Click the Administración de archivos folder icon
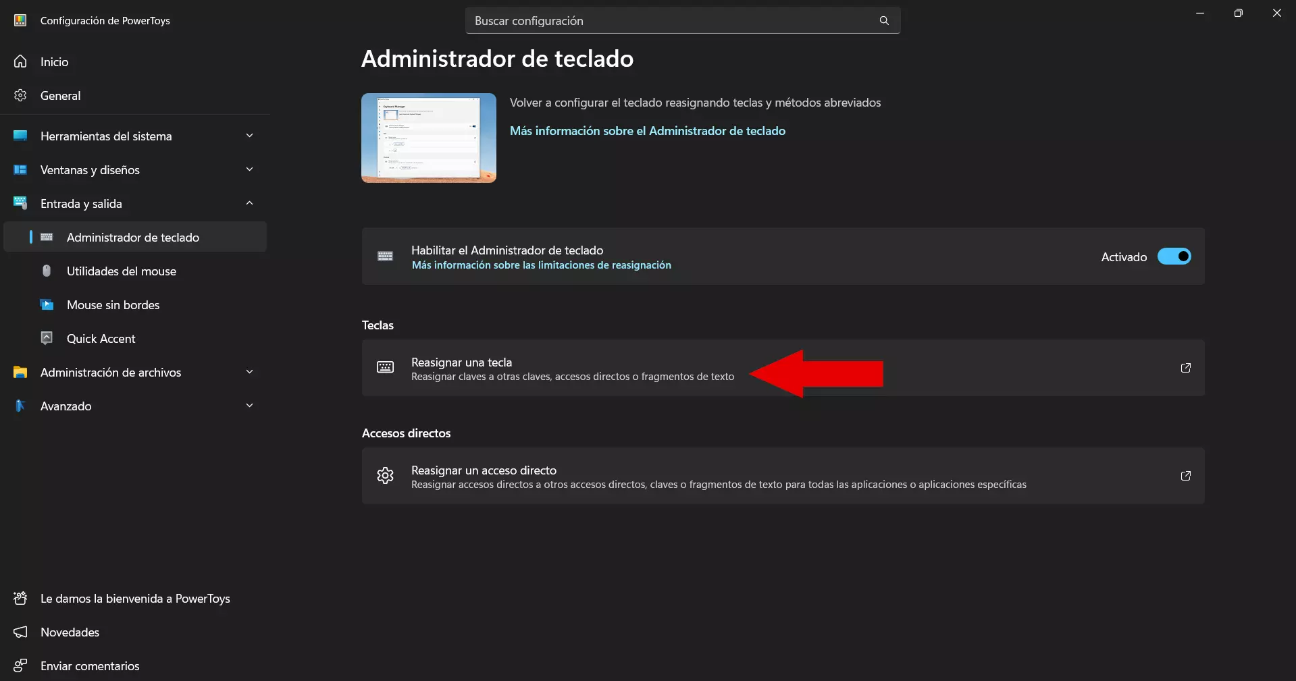Image resolution: width=1296 pixels, height=681 pixels. click(21, 372)
